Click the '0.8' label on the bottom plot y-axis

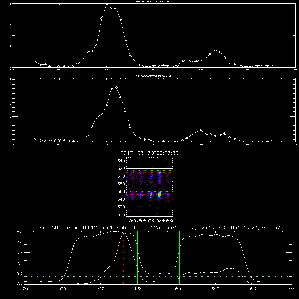click(20, 242)
